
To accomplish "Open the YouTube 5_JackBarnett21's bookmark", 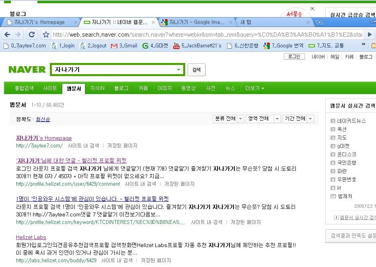I will (197, 45).
